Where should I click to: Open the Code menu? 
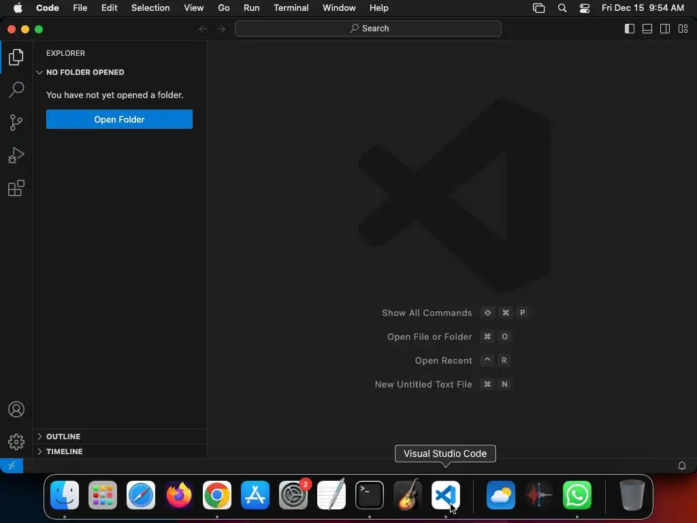[x=48, y=8]
